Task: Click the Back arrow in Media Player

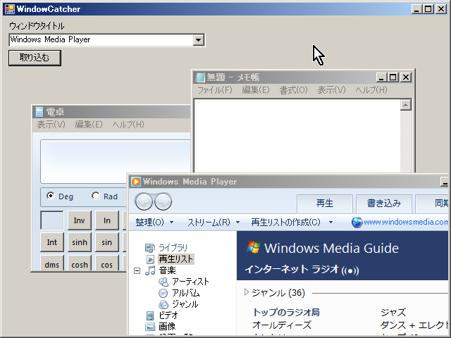Action: pyautogui.click(x=144, y=202)
